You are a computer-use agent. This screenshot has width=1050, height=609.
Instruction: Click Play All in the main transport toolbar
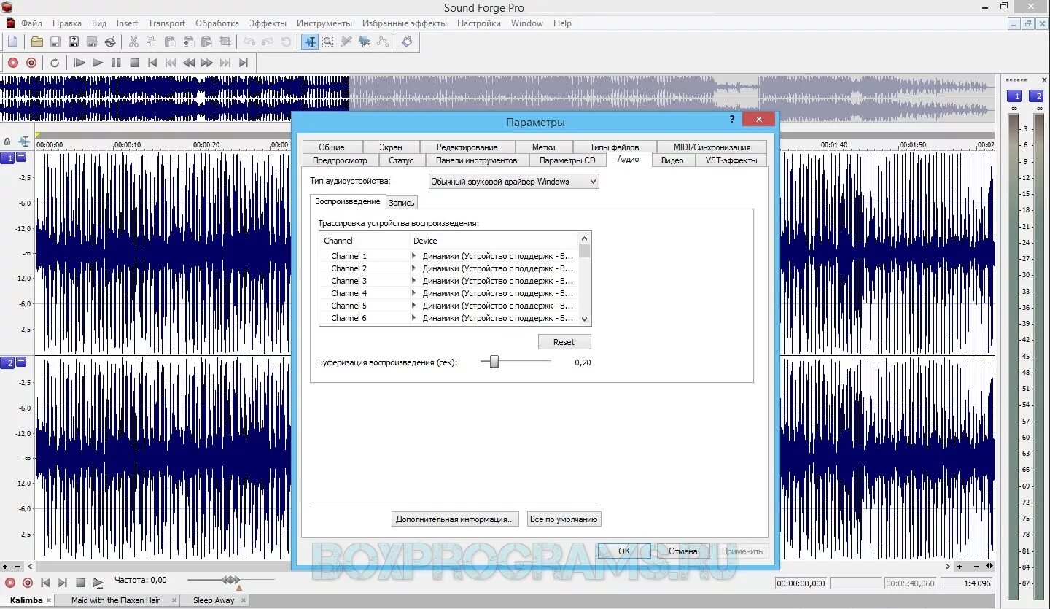point(79,63)
